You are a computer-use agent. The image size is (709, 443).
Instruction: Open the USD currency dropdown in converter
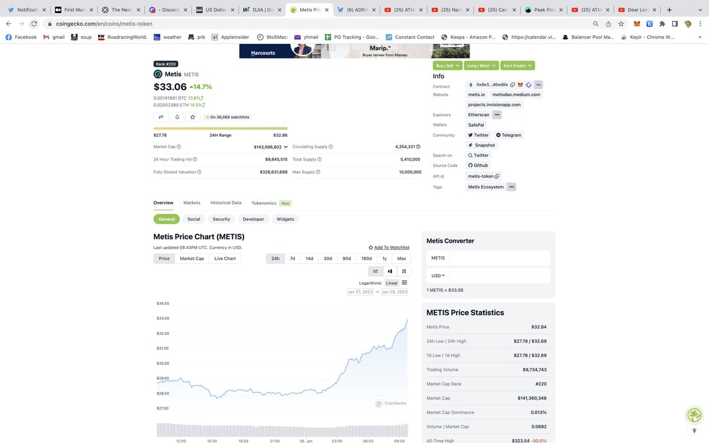pos(438,275)
